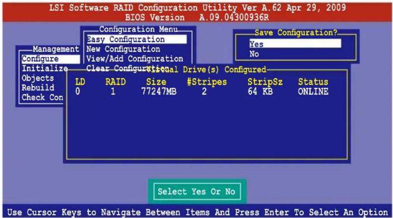Choose Rebuild in Management menu
Viewport: 393px width, 218px height.
click(x=38, y=87)
